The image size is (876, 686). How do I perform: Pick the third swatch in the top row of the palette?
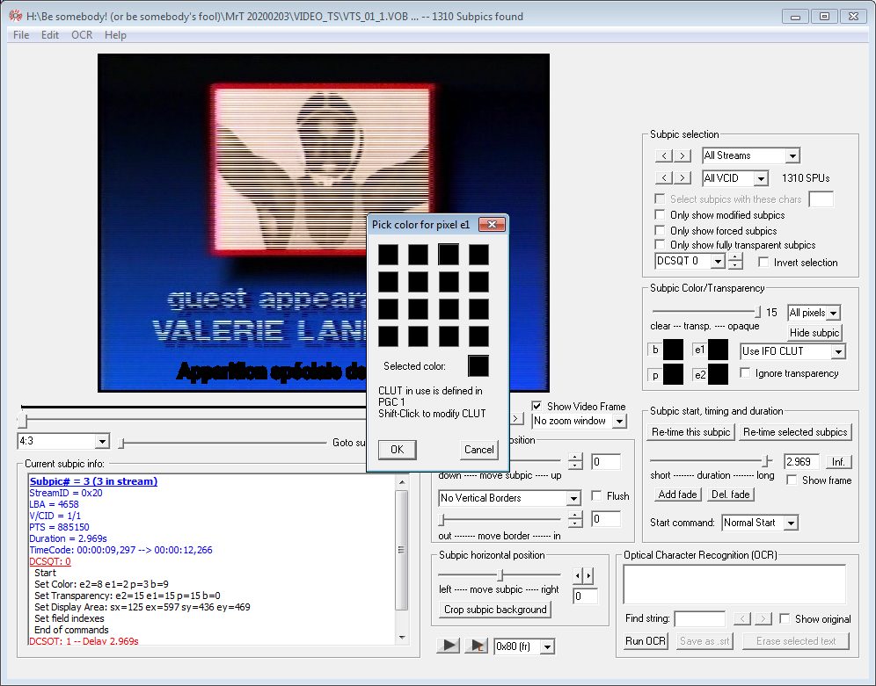(x=449, y=255)
